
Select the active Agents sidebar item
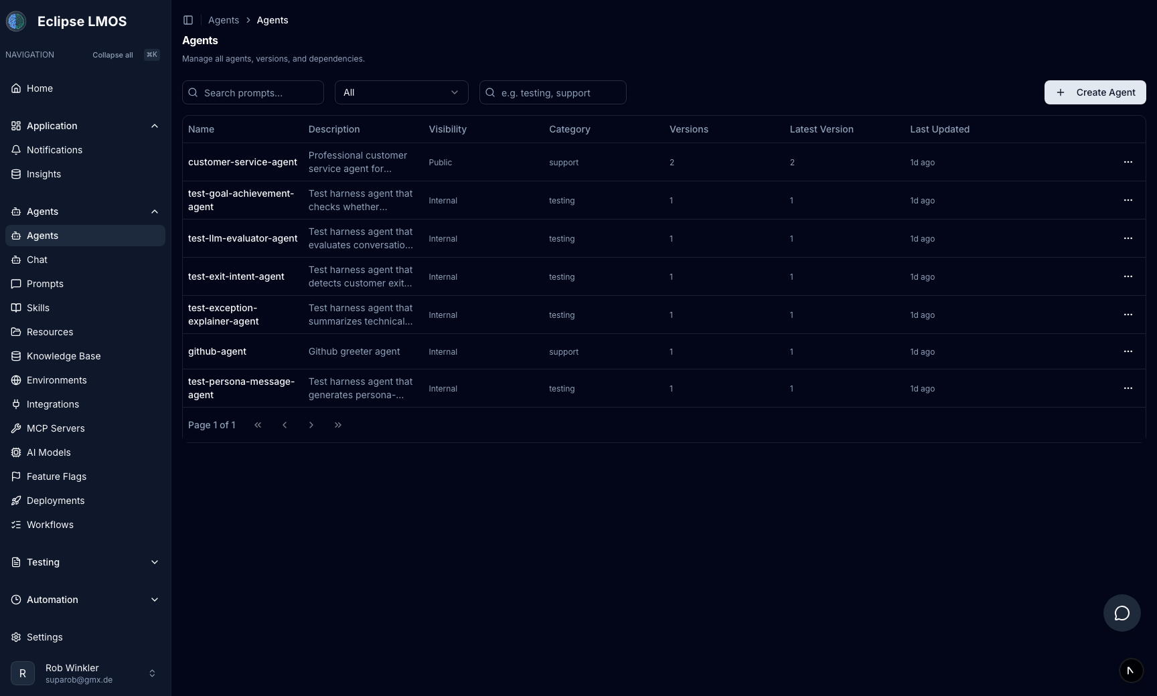[x=85, y=236]
